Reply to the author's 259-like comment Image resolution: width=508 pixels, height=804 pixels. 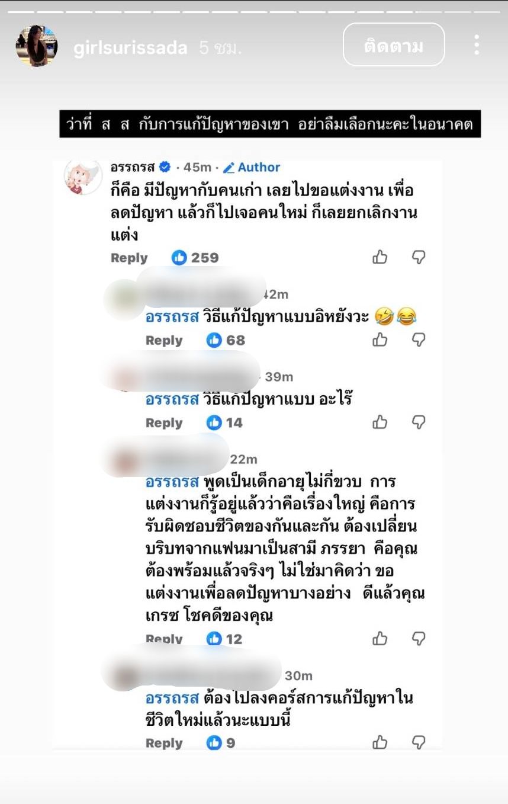[x=129, y=258]
